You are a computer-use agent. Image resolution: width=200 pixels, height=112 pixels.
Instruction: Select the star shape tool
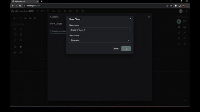[x=21, y=40]
